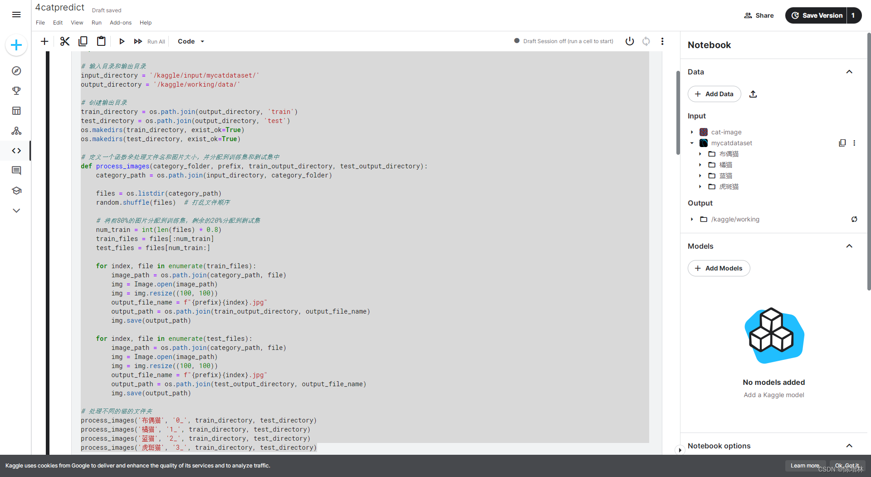Open the Add-ons menu
Viewport: 871px width, 477px height.
click(x=121, y=23)
